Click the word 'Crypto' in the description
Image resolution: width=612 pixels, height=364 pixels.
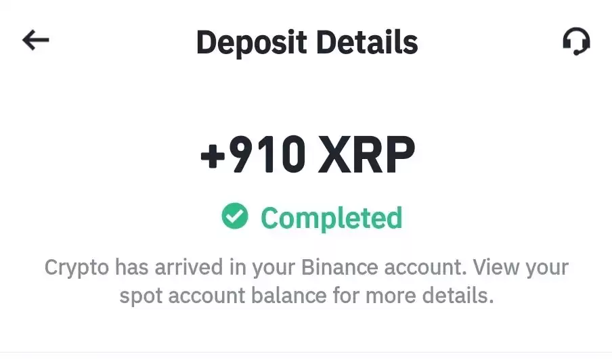tap(76, 269)
